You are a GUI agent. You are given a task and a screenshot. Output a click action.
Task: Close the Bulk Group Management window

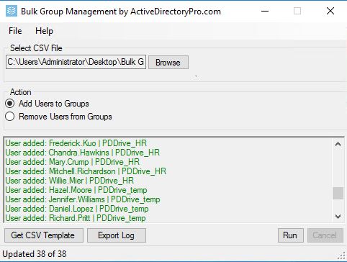pyautogui.click(x=330, y=11)
